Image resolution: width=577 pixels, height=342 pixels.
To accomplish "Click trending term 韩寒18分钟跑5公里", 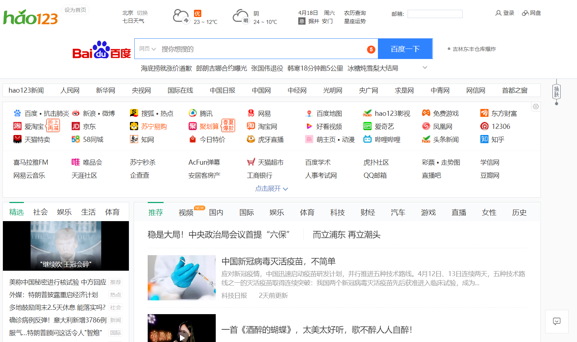I will point(315,68).
